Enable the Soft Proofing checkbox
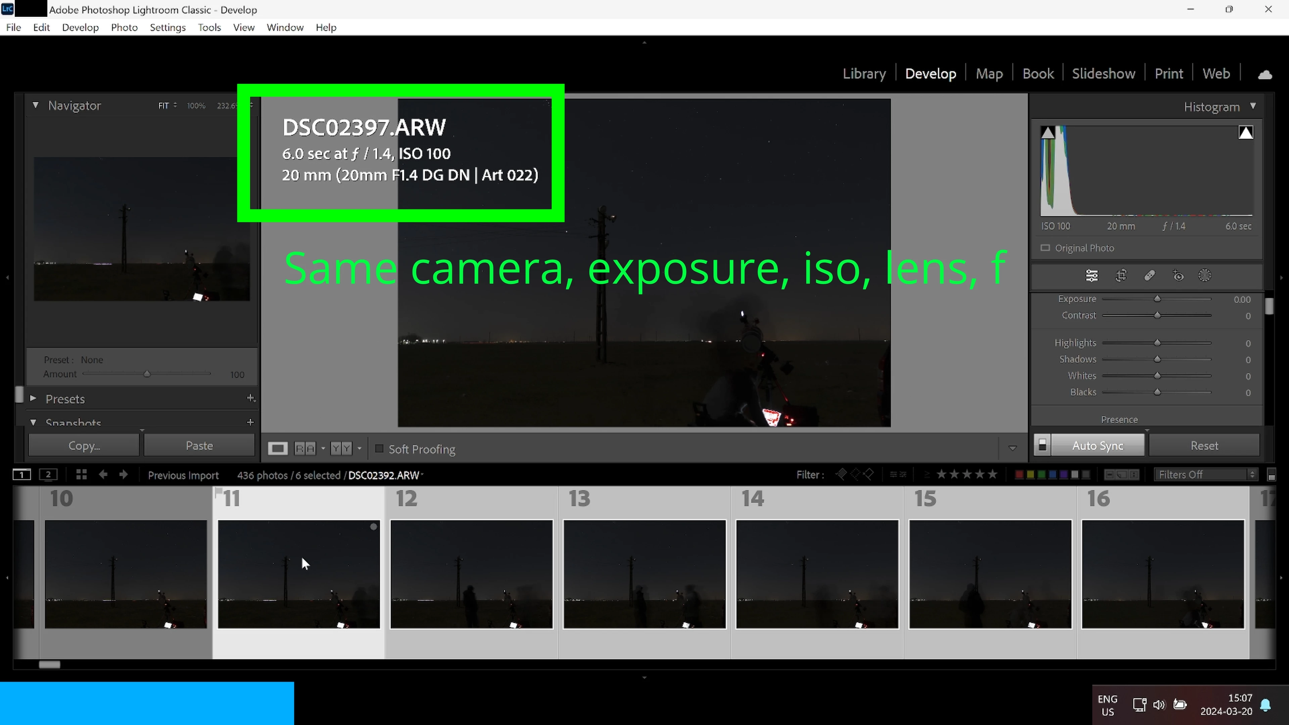Screen dimensions: 1289x725 coord(379,449)
